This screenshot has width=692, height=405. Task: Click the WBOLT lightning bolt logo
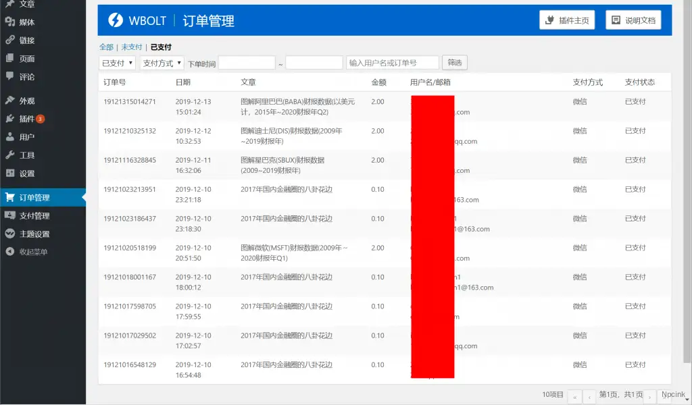[x=116, y=20]
